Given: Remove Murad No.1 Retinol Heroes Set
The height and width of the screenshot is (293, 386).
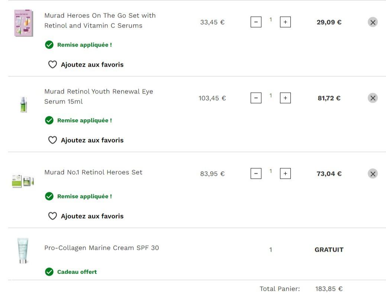Looking at the screenshot, I should click(373, 174).
